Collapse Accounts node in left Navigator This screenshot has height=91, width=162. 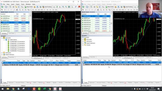coord(2,38)
